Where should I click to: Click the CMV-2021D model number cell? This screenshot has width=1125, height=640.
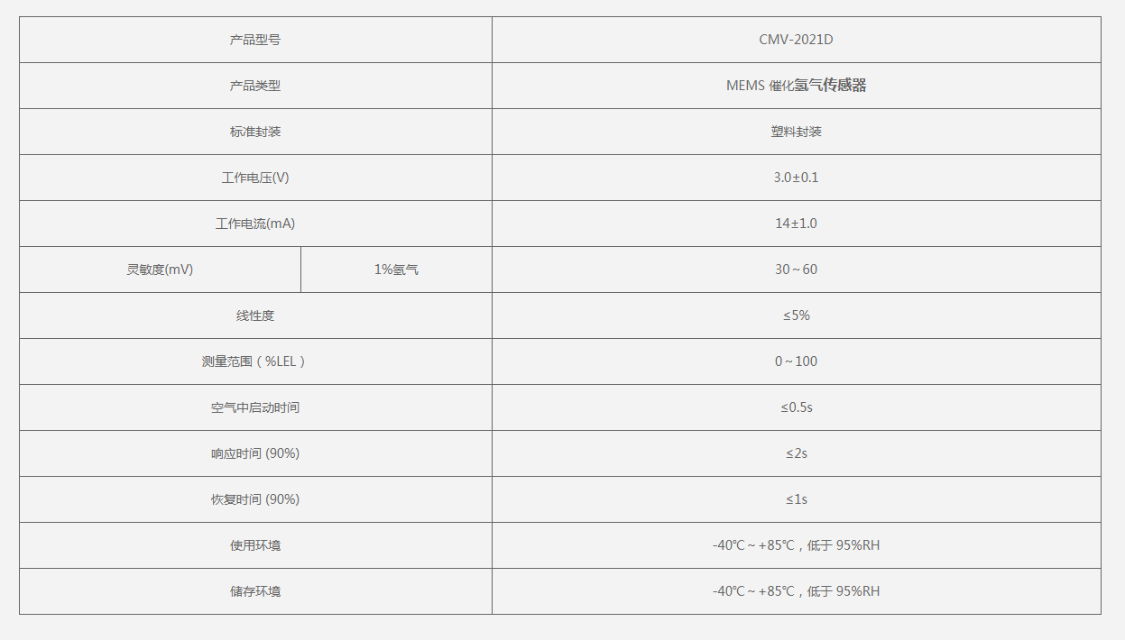(796, 40)
